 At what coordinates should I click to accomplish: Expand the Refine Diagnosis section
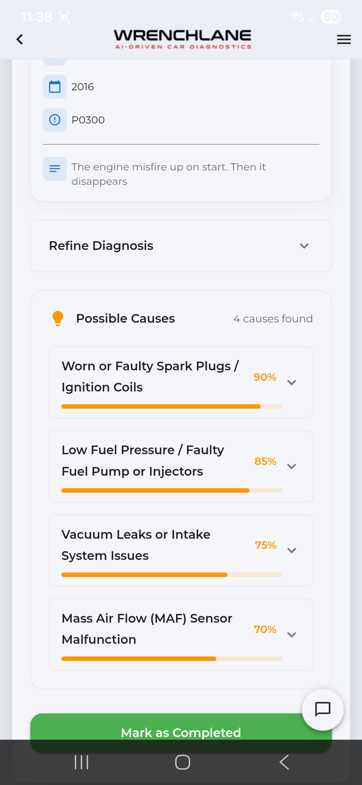pyautogui.click(x=181, y=246)
